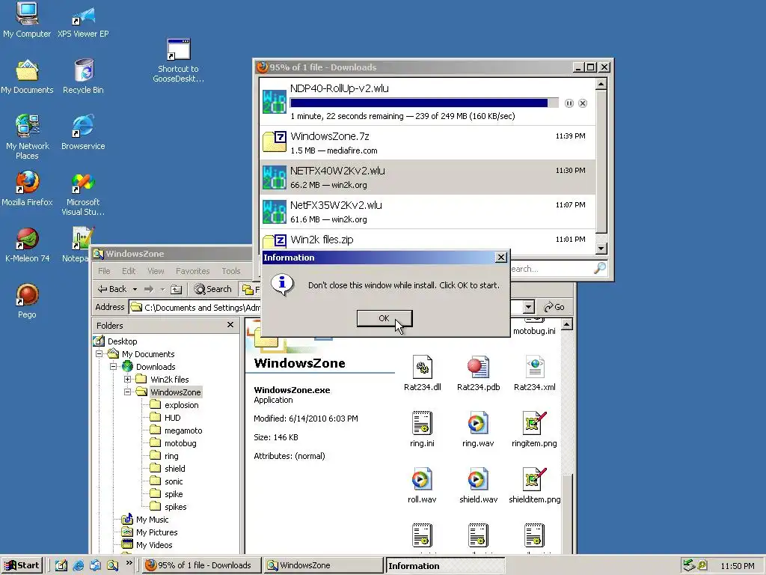Pause the NDP40-RollUp-v2.wlu download
The height and width of the screenshot is (575, 766).
569,103
